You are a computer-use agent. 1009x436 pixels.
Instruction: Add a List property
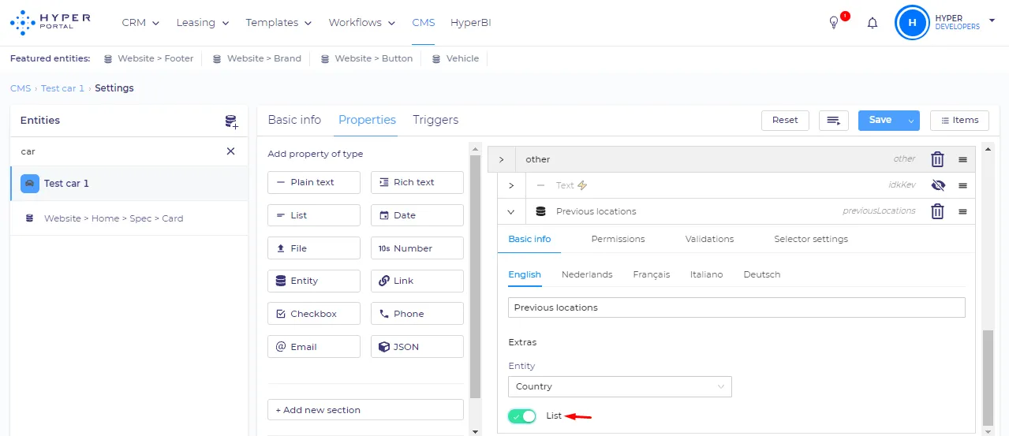click(314, 215)
